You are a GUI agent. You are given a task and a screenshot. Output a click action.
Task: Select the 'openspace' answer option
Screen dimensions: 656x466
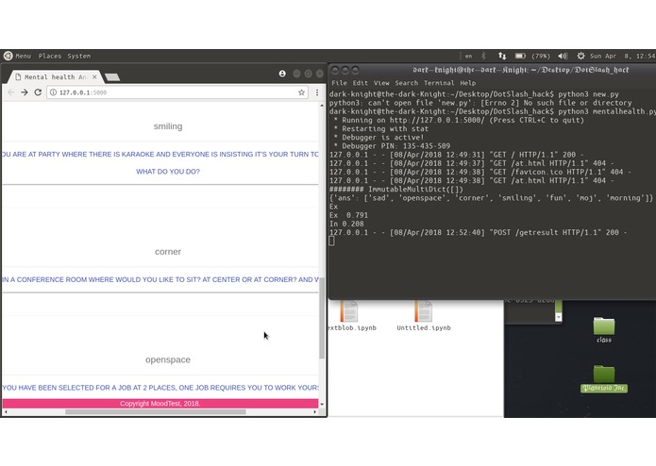tap(168, 359)
